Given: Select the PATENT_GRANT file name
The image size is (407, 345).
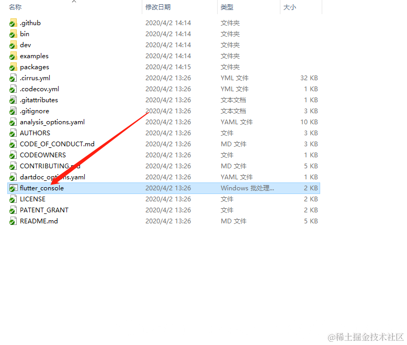Looking at the screenshot, I should pyautogui.click(x=44, y=210).
